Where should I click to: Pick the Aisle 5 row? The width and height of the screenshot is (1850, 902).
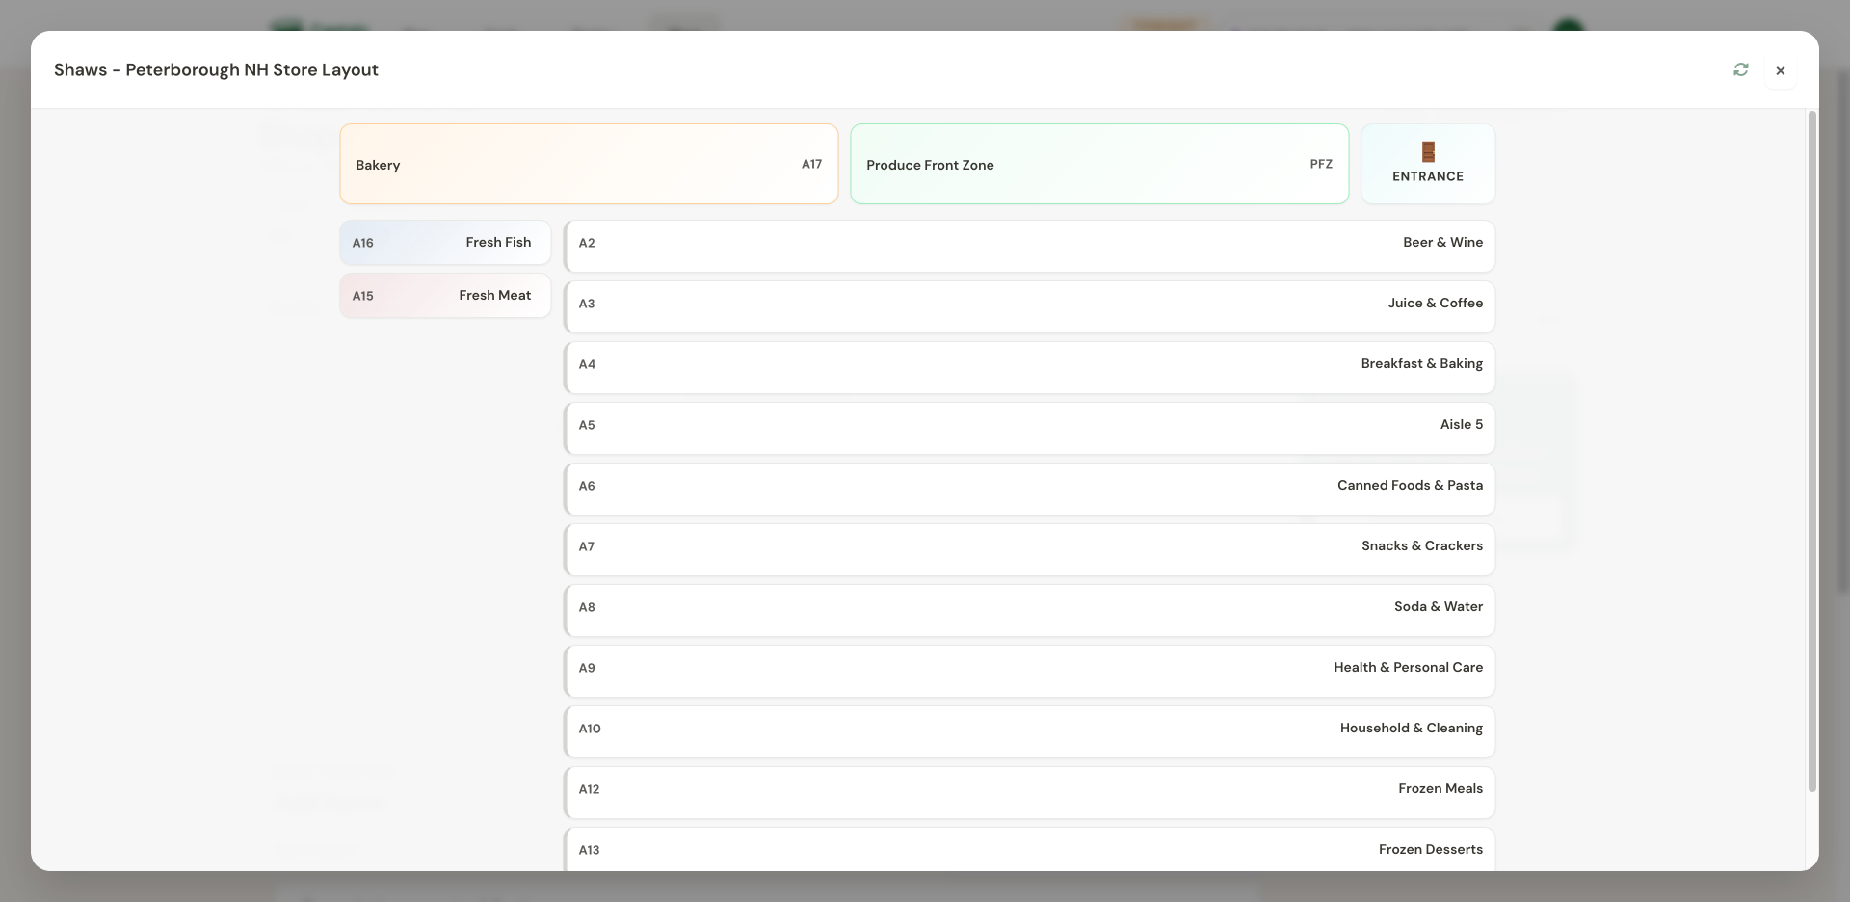point(1029,428)
